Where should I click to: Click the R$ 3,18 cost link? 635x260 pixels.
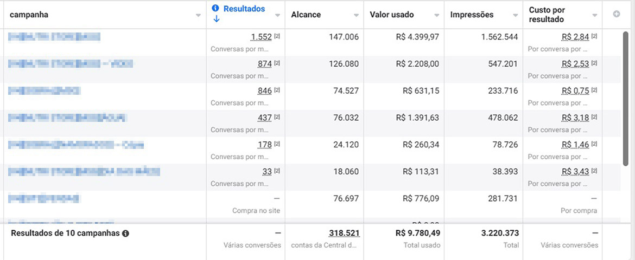click(575, 118)
